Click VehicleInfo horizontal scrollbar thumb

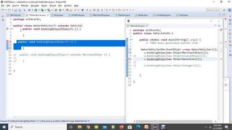click(174, 121)
